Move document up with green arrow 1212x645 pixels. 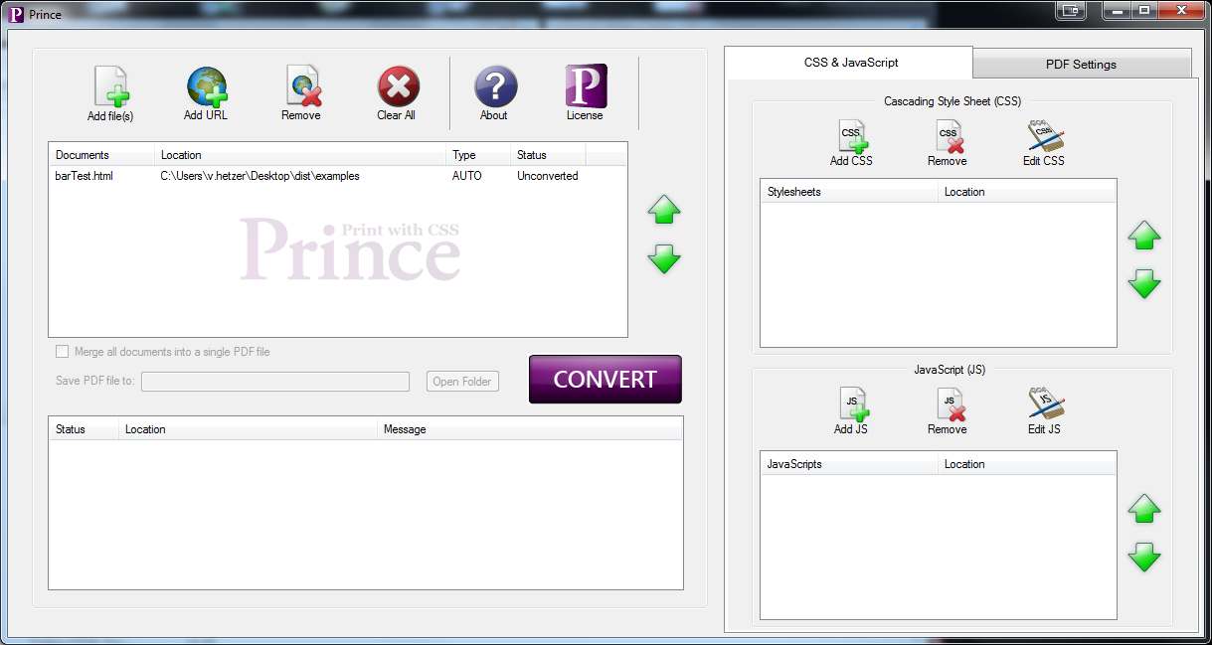(x=664, y=210)
